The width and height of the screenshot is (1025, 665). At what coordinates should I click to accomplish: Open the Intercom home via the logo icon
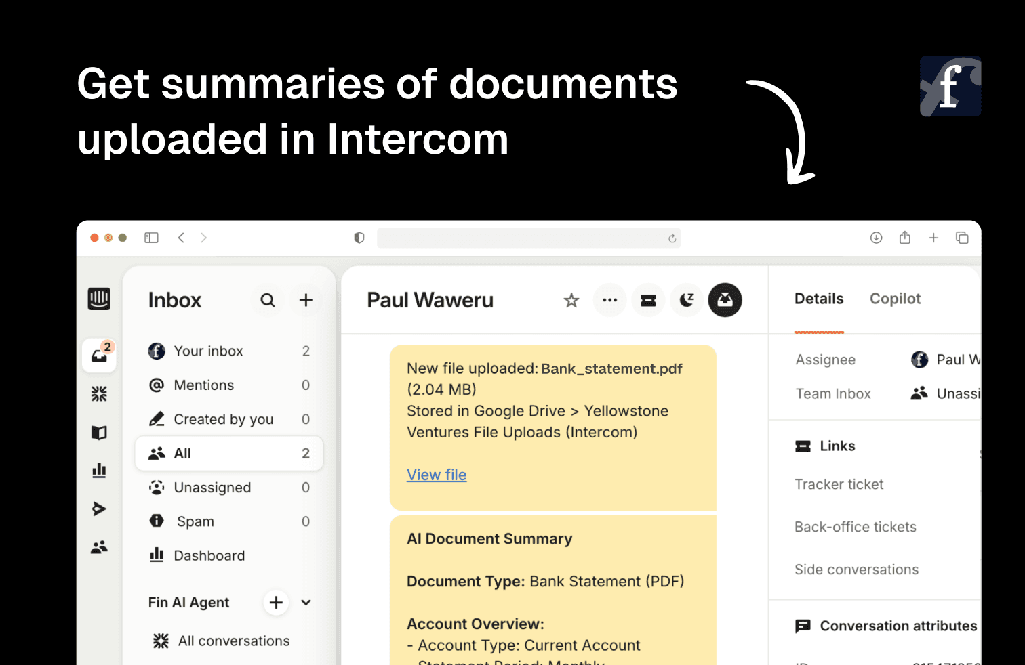[99, 299]
